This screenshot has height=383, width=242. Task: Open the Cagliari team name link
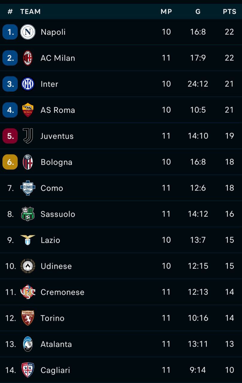55,370
